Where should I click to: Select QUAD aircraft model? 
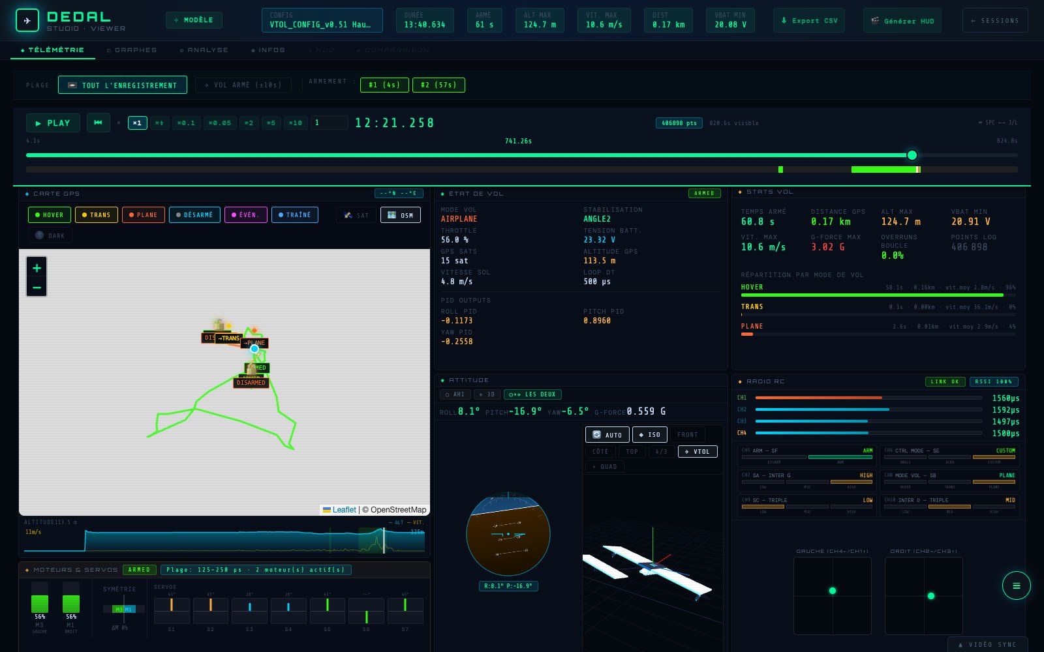tap(605, 466)
